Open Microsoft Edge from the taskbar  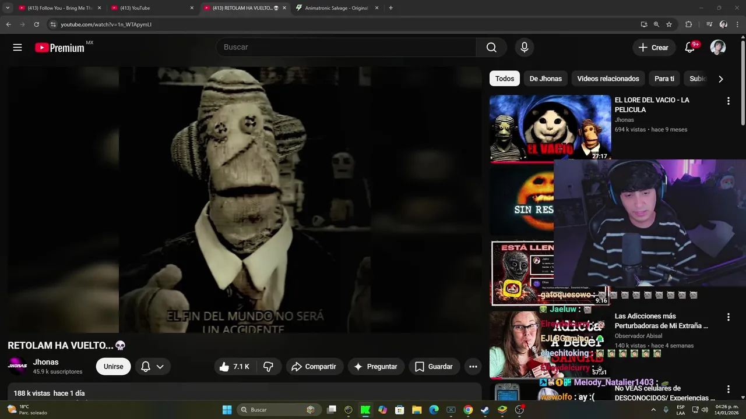[x=434, y=410]
